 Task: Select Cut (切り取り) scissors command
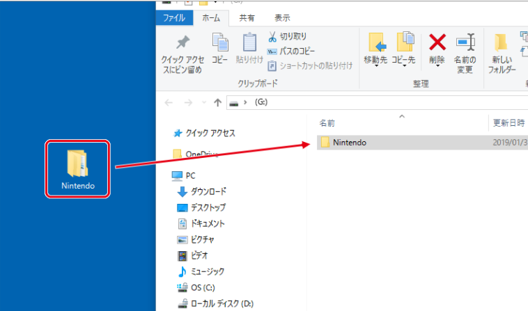(287, 36)
